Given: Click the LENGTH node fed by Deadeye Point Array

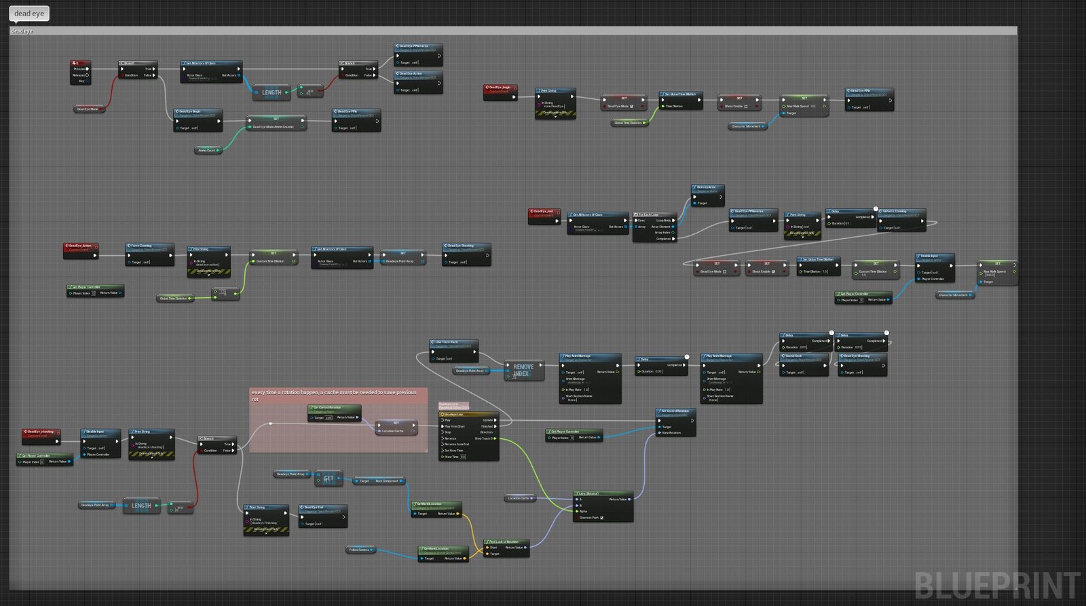Looking at the screenshot, I should pos(141,506).
